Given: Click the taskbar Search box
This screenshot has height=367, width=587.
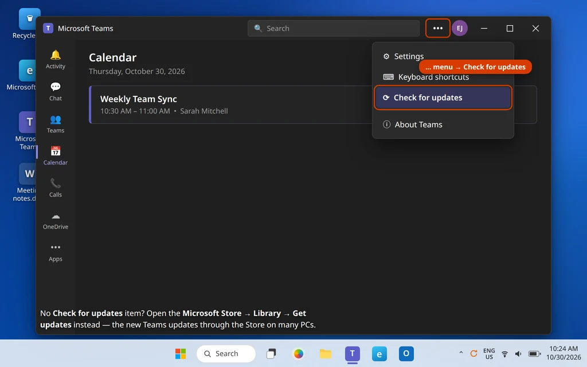Looking at the screenshot, I should point(226,353).
